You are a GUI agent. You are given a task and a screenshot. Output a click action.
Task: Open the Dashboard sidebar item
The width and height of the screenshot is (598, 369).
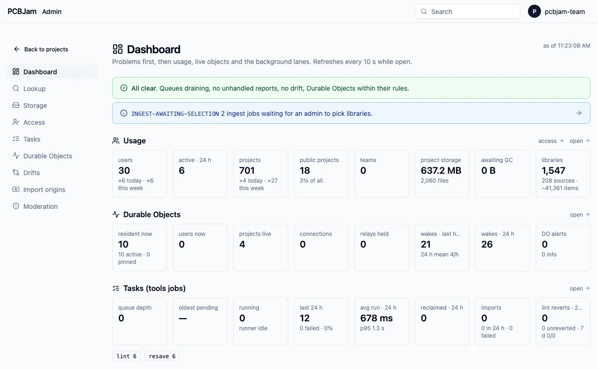[x=53, y=71]
